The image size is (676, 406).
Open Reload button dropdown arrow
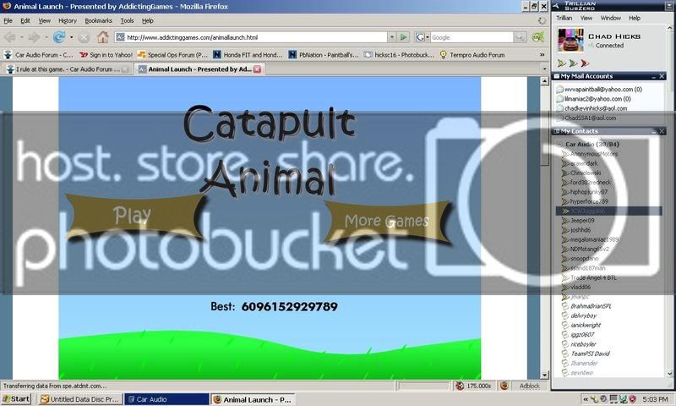point(72,37)
